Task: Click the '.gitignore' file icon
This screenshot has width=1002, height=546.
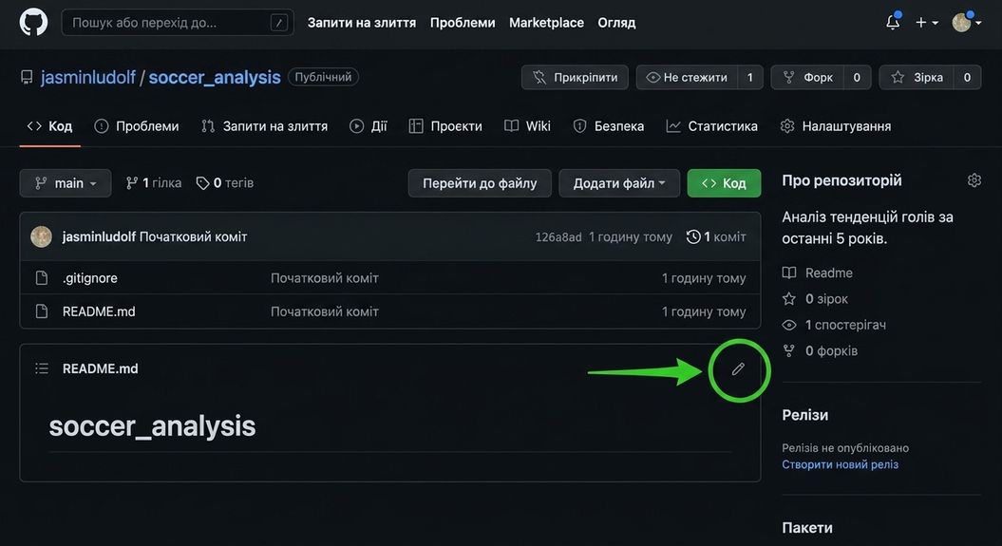Action: coord(42,278)
